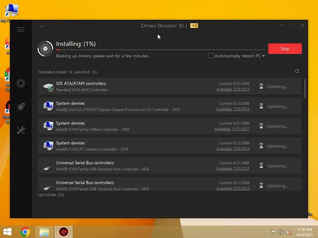The width and height of the screenshot is (318, 238).
Task: Open the Boost rocket section in the sidebar
Action: [21, 107]
